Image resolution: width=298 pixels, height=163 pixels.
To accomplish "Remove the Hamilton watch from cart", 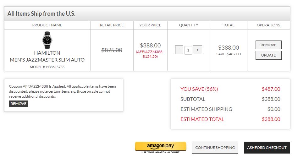I will coord(268,45).
